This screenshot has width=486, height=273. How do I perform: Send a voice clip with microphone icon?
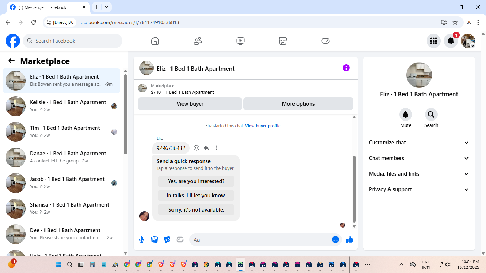142,240
